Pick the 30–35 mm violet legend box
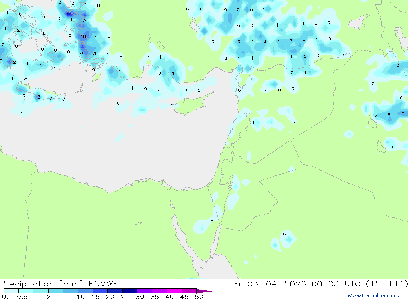This screenshot has height=299, width=408. click(x=145, y=291)
